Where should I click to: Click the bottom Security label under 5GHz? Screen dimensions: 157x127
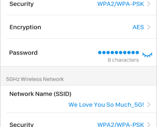(x=21, y=125)
